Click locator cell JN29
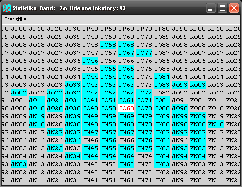Image resolution: width=242 pixels, height=187 pixels. pos(55,116)
